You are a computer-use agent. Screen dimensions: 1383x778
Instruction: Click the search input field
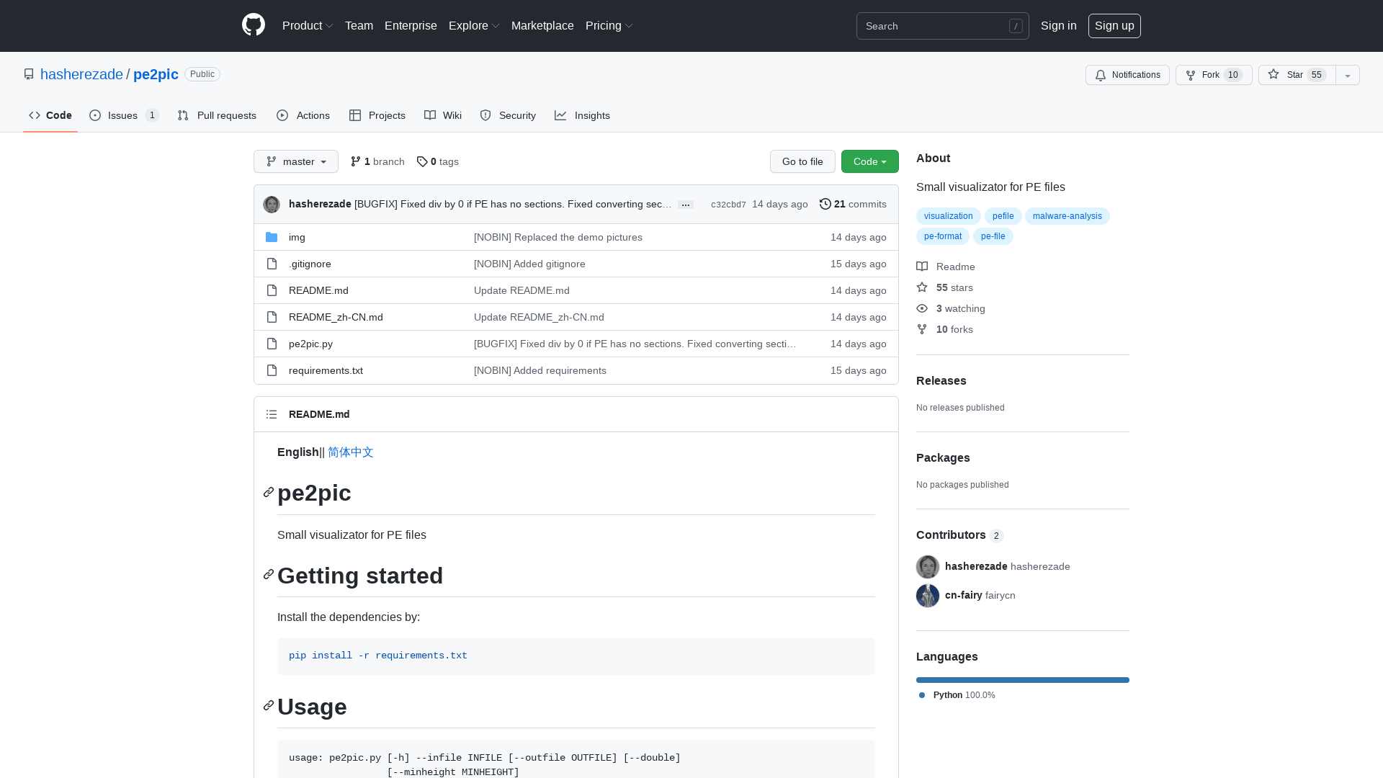point(936,26)
